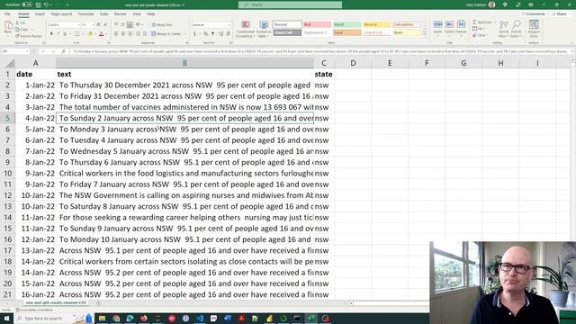
Task: Toggle italic formatting
Action: (58, 34)
